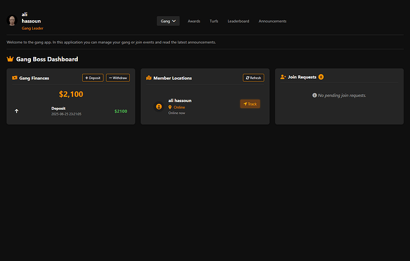Deposit money into gang finances
This screenshot has width=410, height=261.
click(93, 78)
